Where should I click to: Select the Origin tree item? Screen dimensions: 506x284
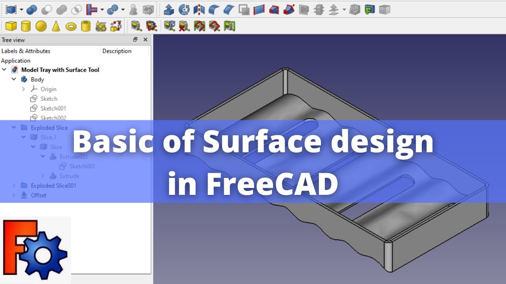(48, 89)
